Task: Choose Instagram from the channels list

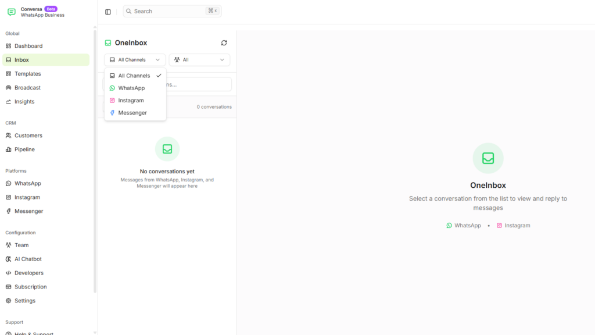Action: (x=131, y=101)
